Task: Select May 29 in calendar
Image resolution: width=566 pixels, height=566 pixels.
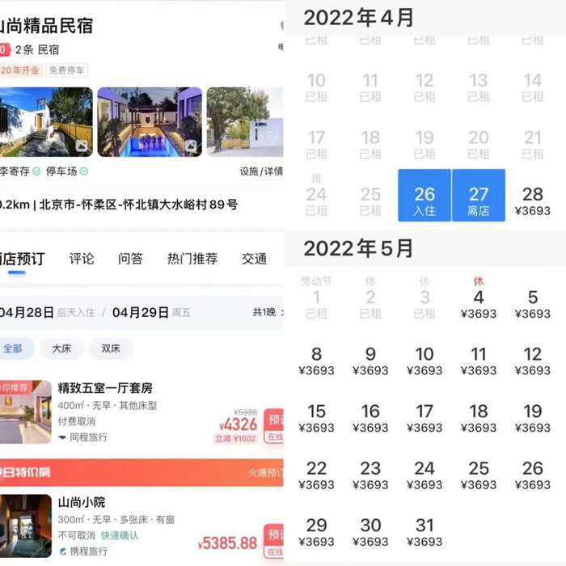Action: coord(317,532)
